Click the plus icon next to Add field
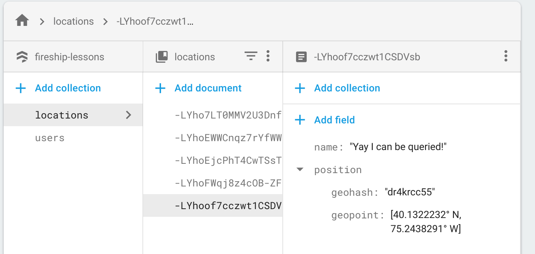 point(300,120)
